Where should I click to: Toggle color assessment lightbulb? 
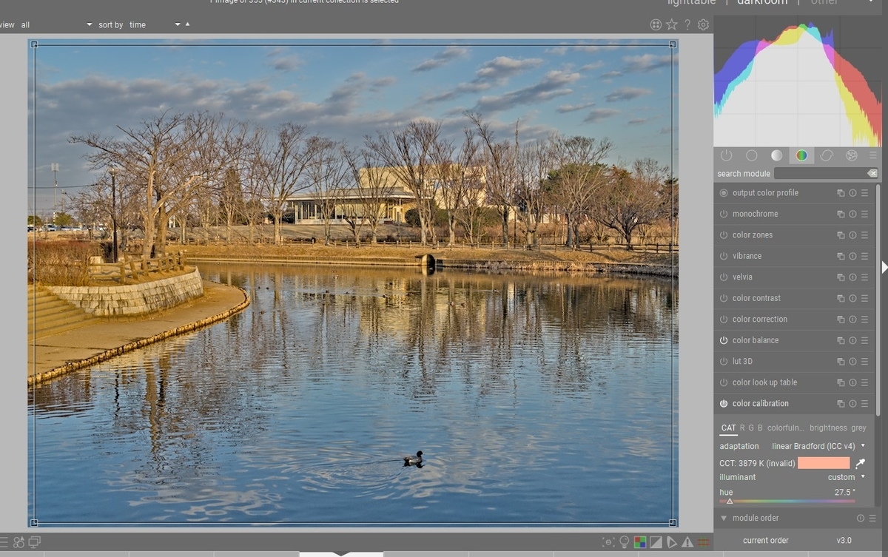coord(625,542)
